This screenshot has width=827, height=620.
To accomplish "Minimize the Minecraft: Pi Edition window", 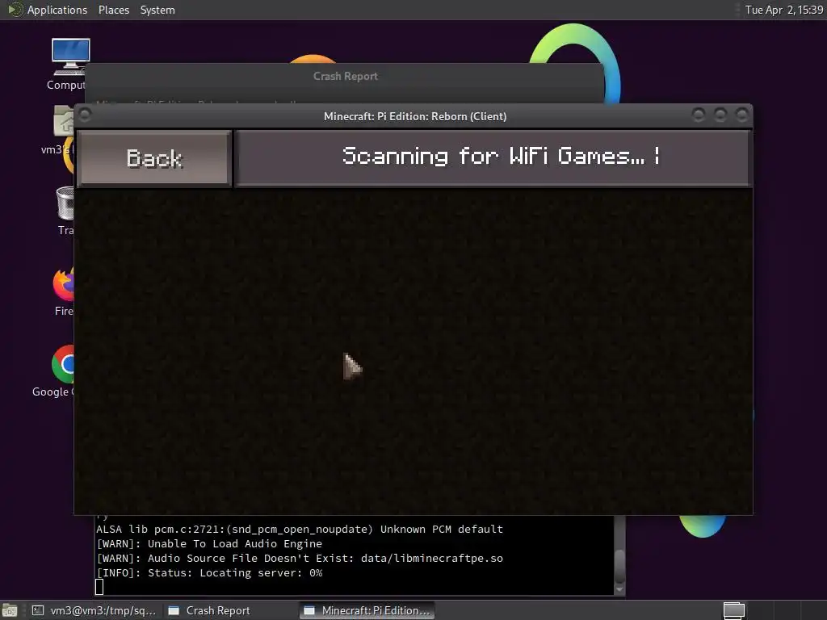I will (x=699, y=115).
